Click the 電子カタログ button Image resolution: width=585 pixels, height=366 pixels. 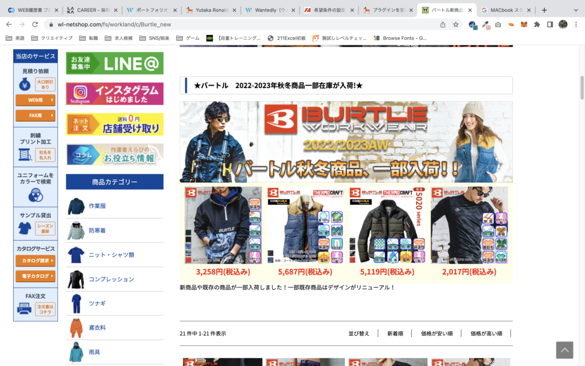tap(35, 276)
